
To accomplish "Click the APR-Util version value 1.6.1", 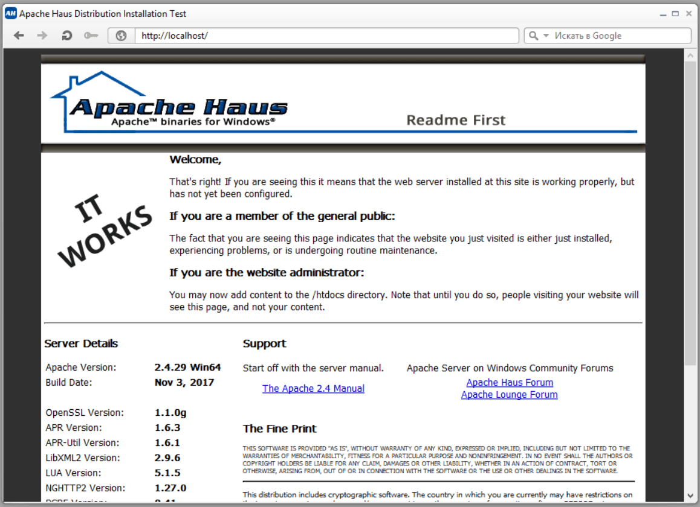I will (x=167, y=443).
